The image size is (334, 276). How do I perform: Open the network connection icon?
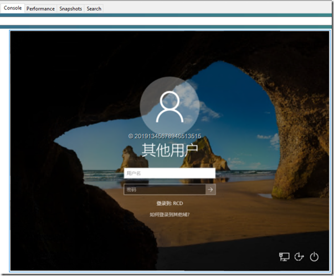(284, 257)
